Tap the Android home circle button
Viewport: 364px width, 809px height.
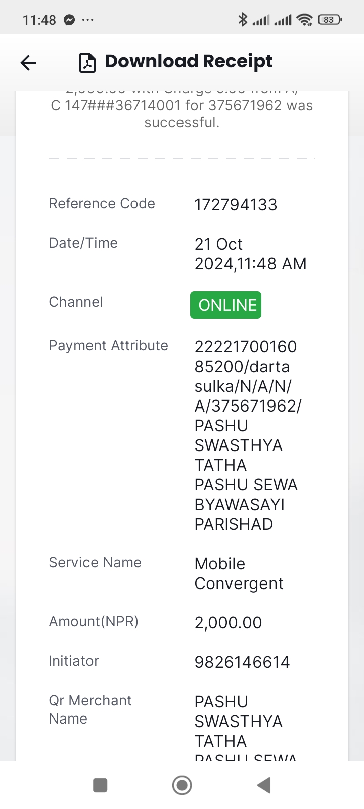tap(182, 785)
